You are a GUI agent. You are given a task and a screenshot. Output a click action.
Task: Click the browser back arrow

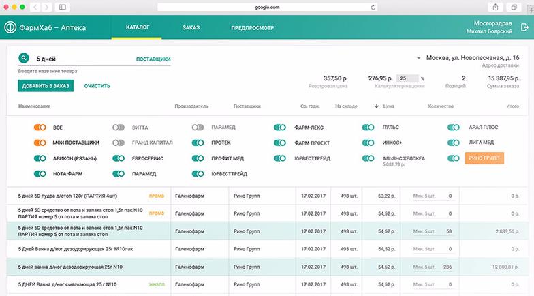(x=35, y=7)
